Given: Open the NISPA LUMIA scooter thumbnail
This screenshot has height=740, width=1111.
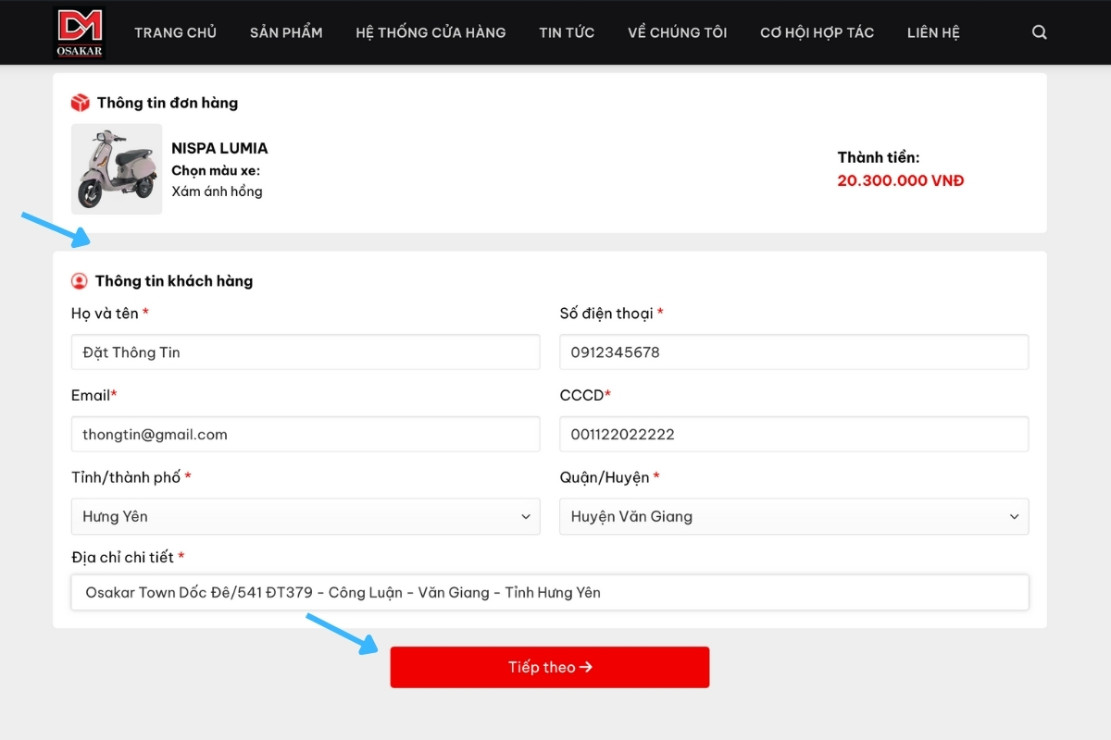Looking at the screenshot, I should click(x=117, y=169).
